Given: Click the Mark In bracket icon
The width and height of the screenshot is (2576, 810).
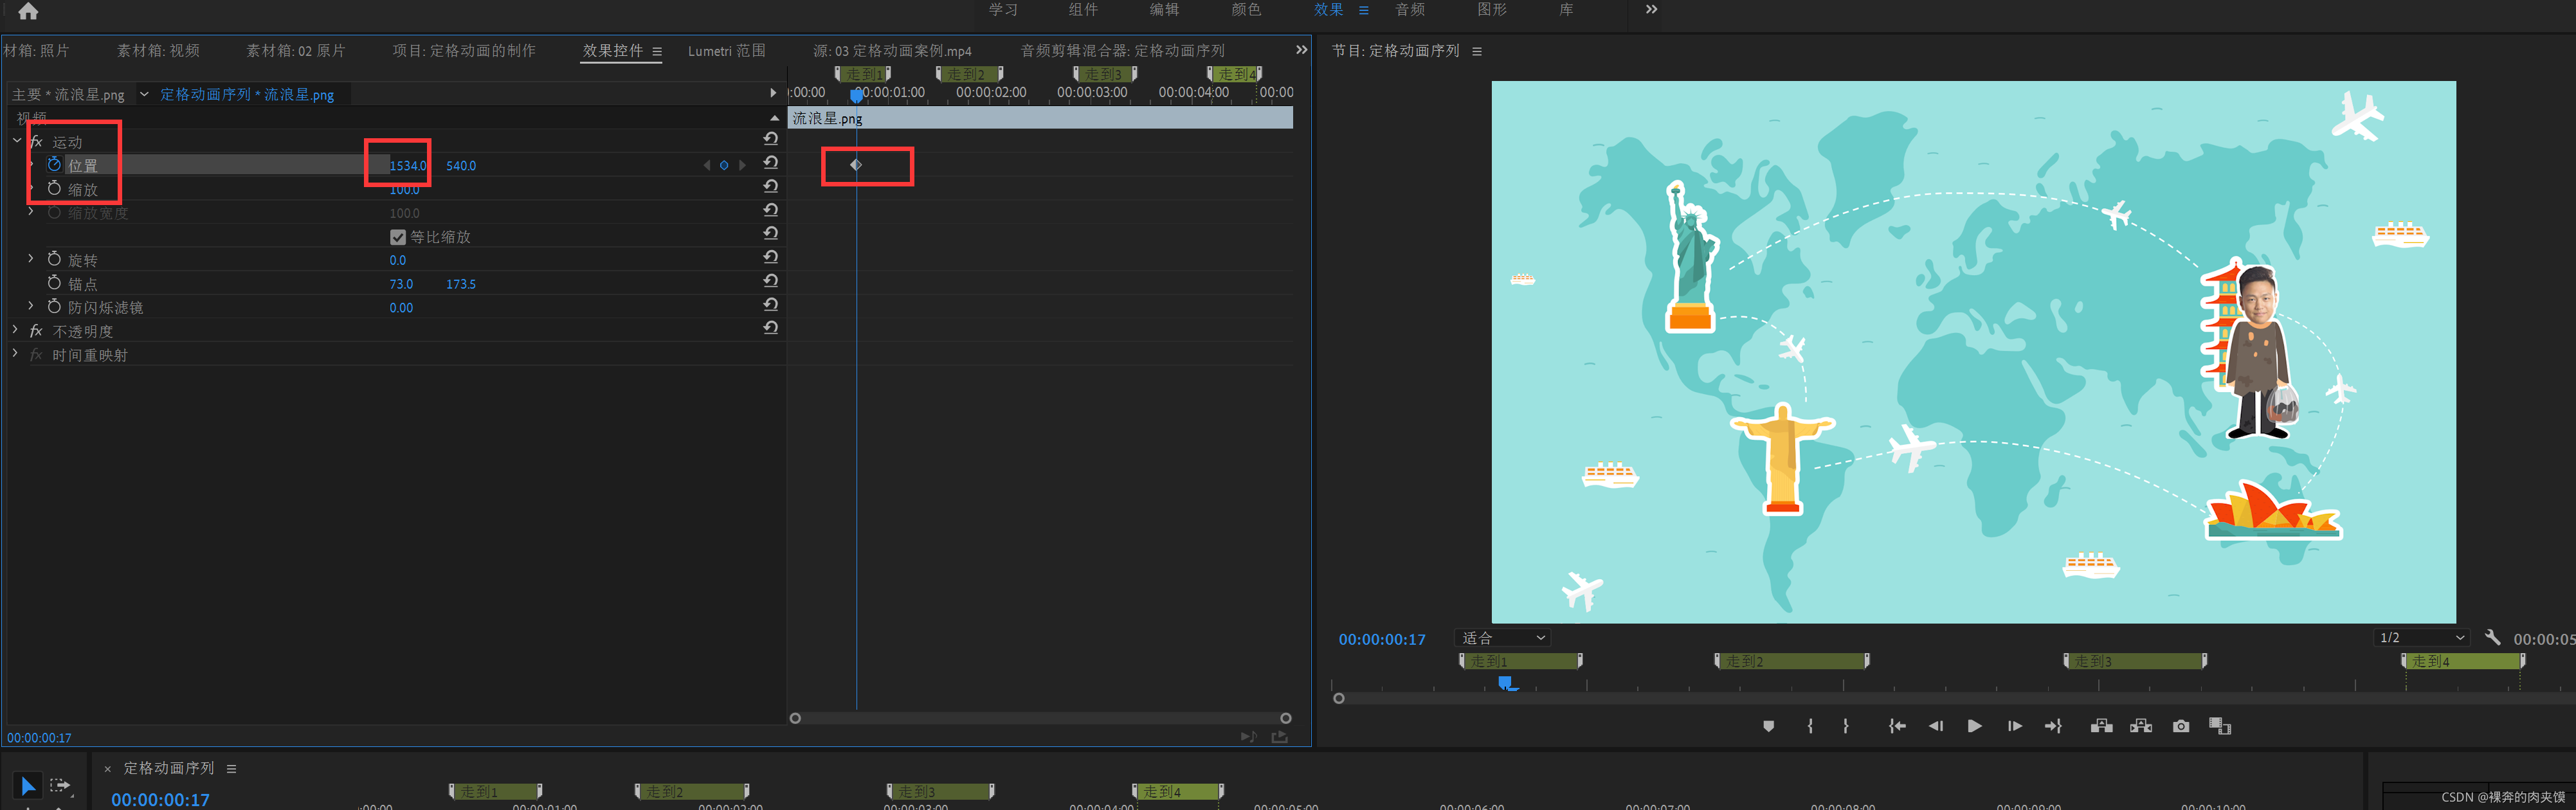Looking at the screenshot, I should pos(1810,726).
